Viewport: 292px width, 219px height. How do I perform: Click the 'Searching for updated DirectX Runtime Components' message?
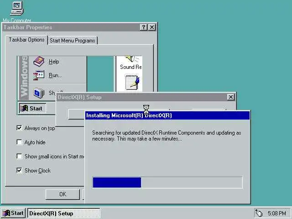tap(167, 136)
